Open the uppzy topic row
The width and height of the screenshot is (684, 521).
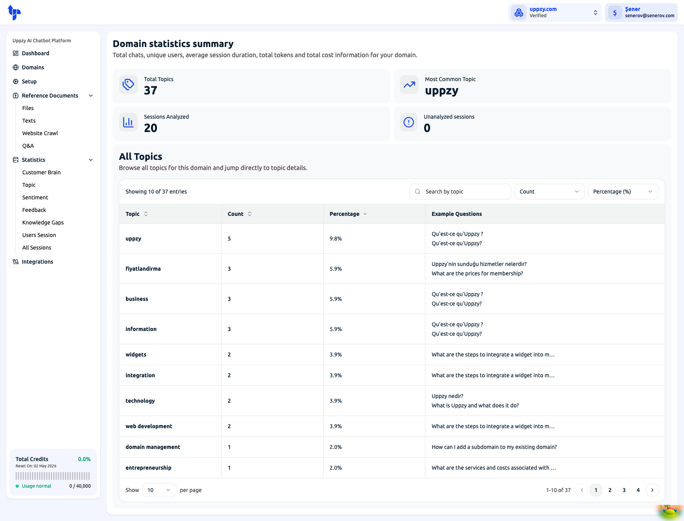(392, 239)
